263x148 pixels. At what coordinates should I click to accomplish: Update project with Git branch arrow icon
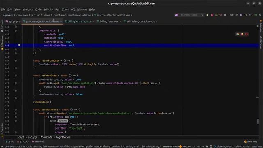237,15
